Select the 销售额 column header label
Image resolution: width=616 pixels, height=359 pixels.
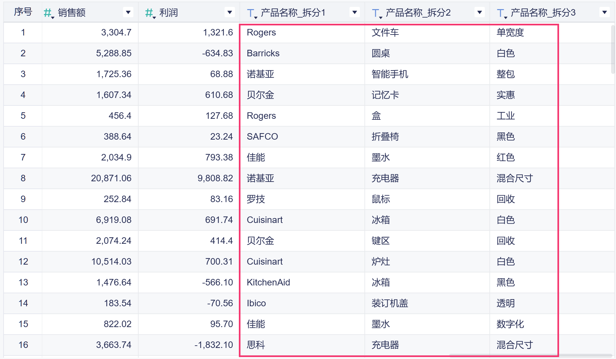tap(72, 13)
